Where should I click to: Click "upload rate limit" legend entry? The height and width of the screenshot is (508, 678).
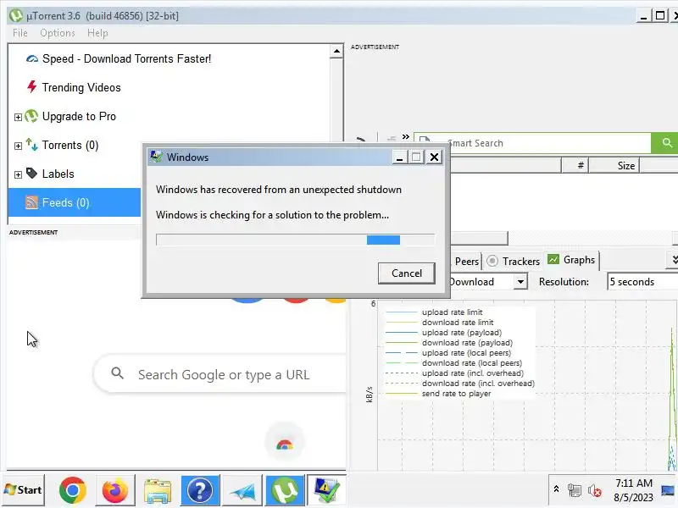click(453, 312)
